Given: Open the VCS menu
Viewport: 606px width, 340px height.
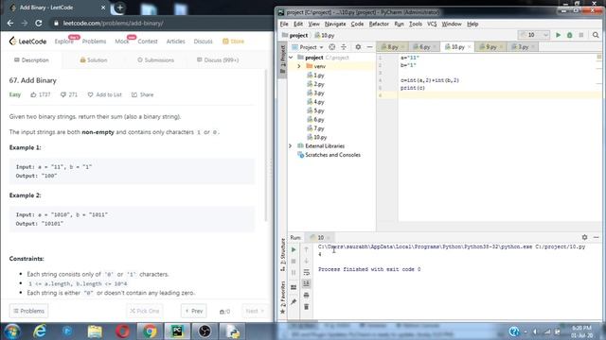Looking at the screenshot, I should 432,24.
